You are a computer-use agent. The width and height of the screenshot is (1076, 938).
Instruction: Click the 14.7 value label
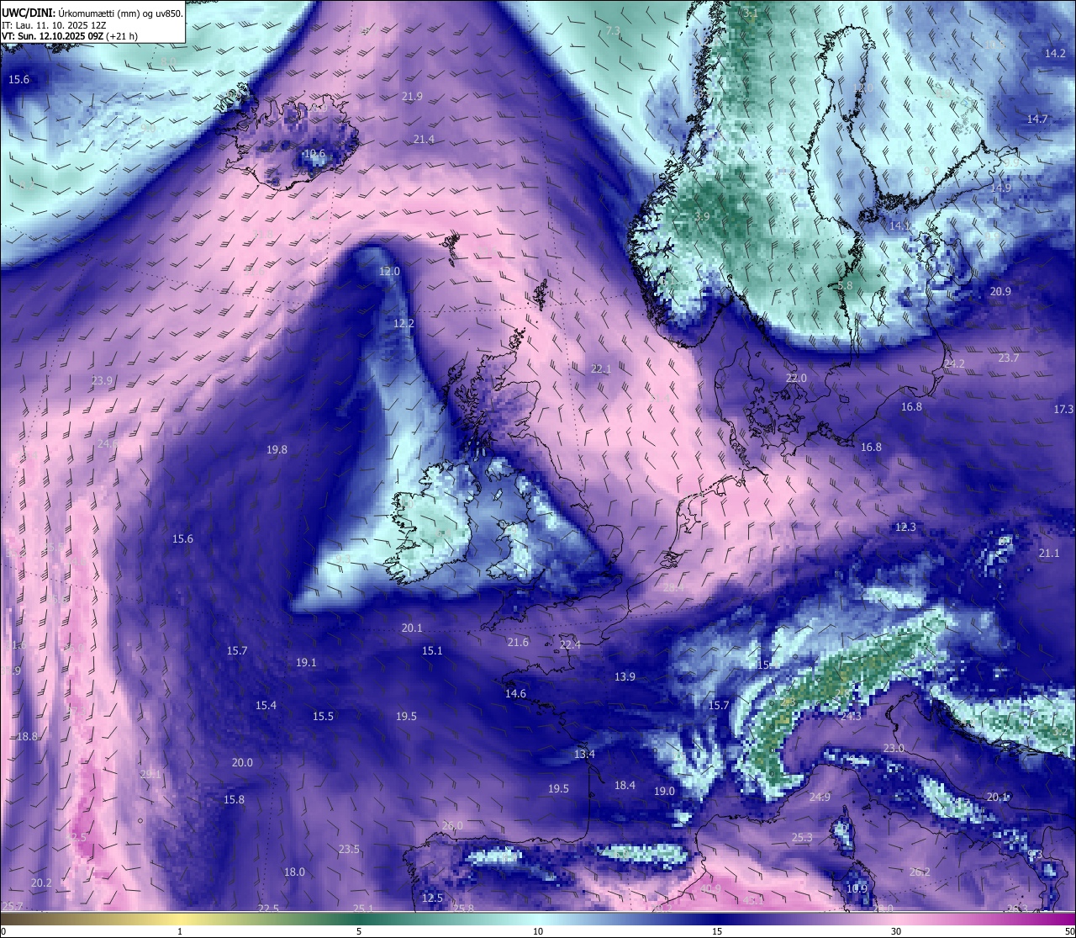point(1037,119)
